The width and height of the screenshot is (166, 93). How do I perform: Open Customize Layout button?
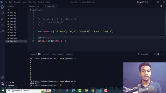(147, 2)
